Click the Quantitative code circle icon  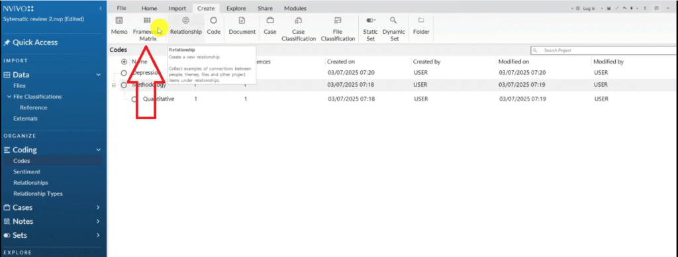[x=134, y=99]
